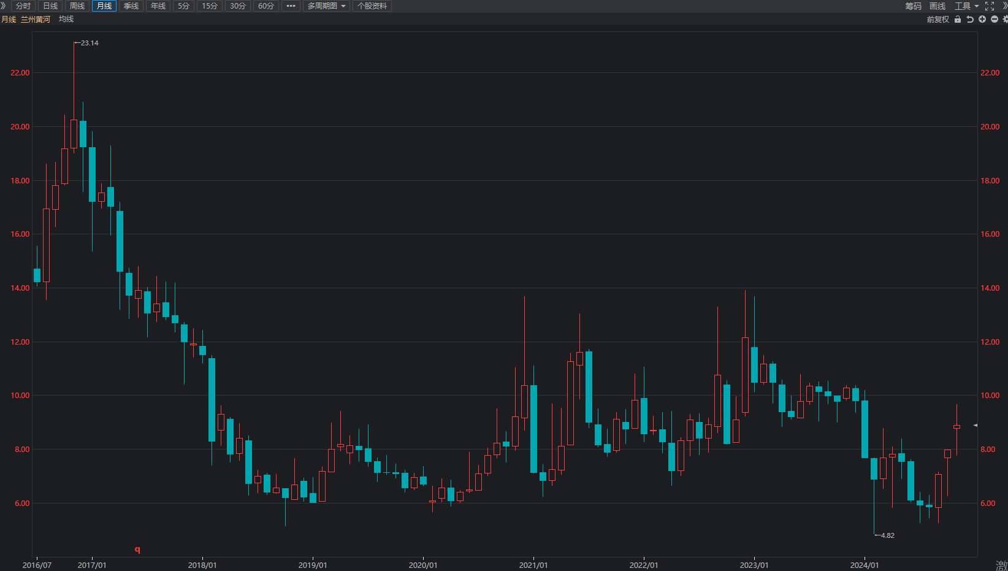Screen dimensions: 1008x571
Task: Click the right axis 6.00 price label
Action: (x=988, y=504)
